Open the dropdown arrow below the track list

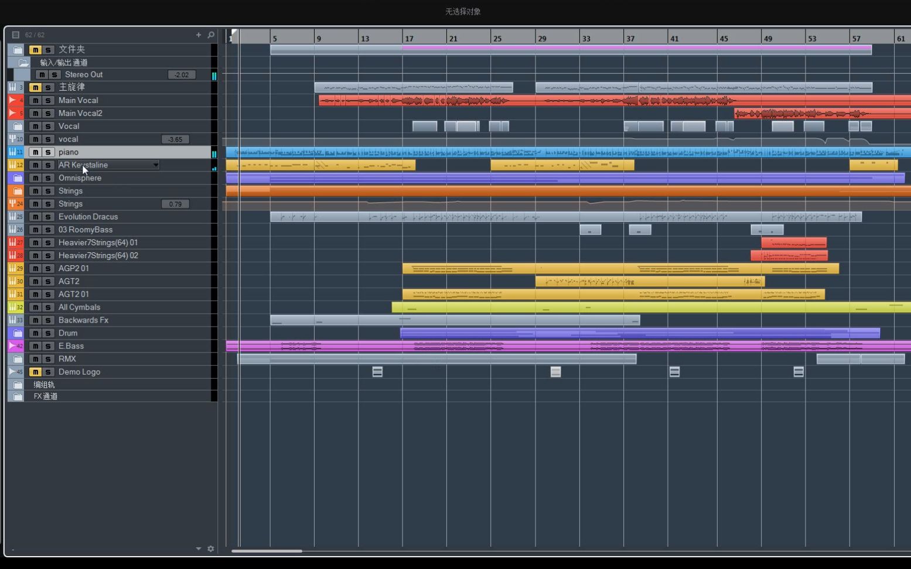coord(199,549)
